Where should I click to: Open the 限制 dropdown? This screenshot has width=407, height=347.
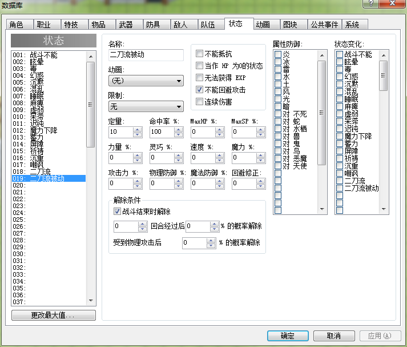(146, 106)
